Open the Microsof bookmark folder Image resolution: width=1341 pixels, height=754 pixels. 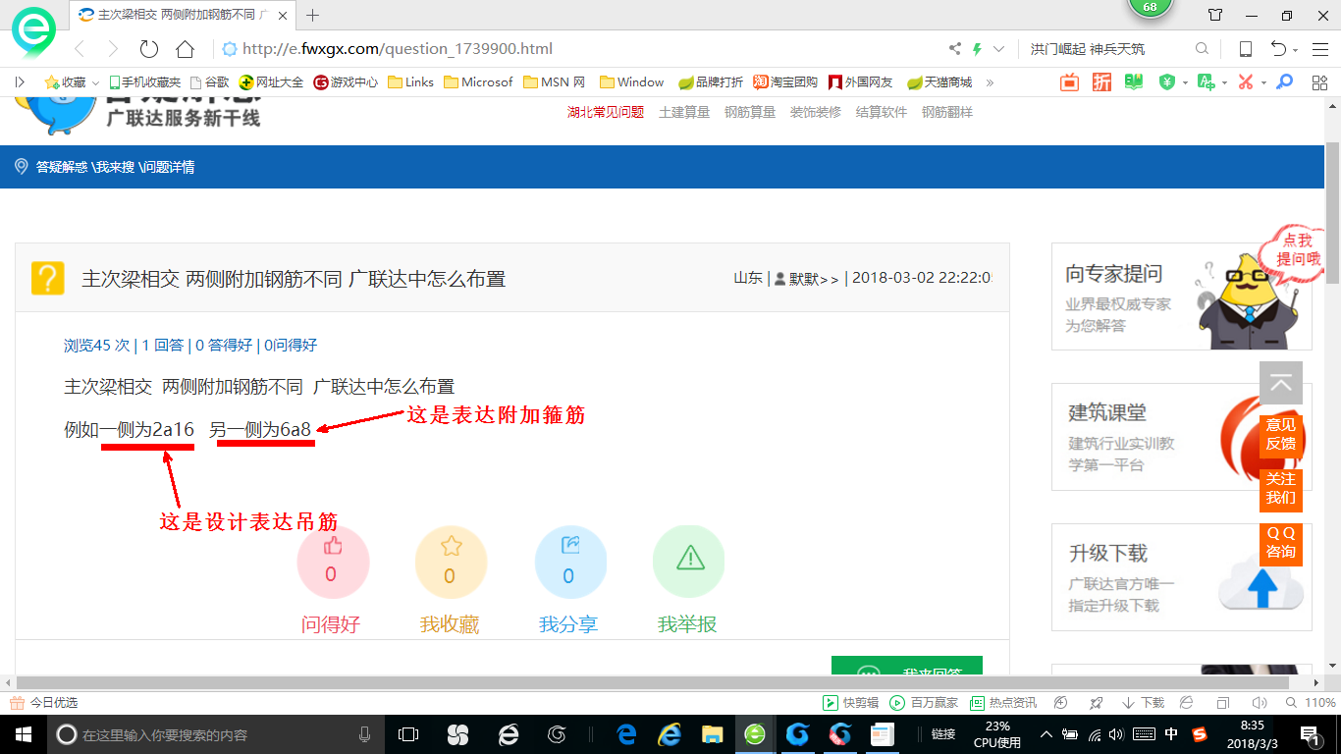[x=478, y=82]
